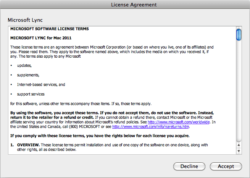The width and height of the screenshot is (250, 178).
Task: Click the 'MICROSOFT LYNC for Mac 2011' heading
Action: [x=41, y=38]
